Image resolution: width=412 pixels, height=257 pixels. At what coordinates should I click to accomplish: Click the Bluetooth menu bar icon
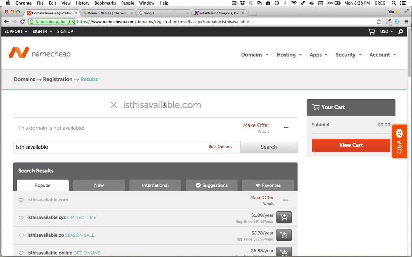(x=285, y=3)
